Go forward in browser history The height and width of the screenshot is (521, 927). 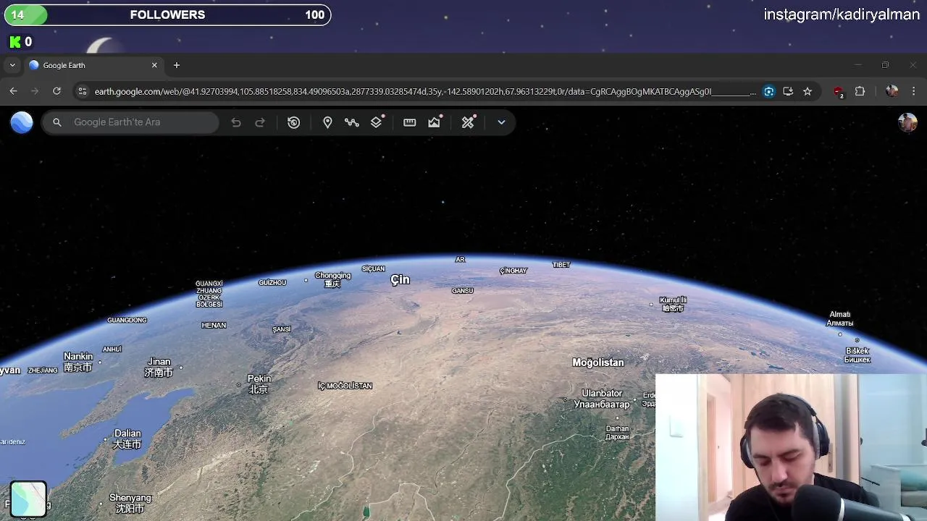point(35,91)
